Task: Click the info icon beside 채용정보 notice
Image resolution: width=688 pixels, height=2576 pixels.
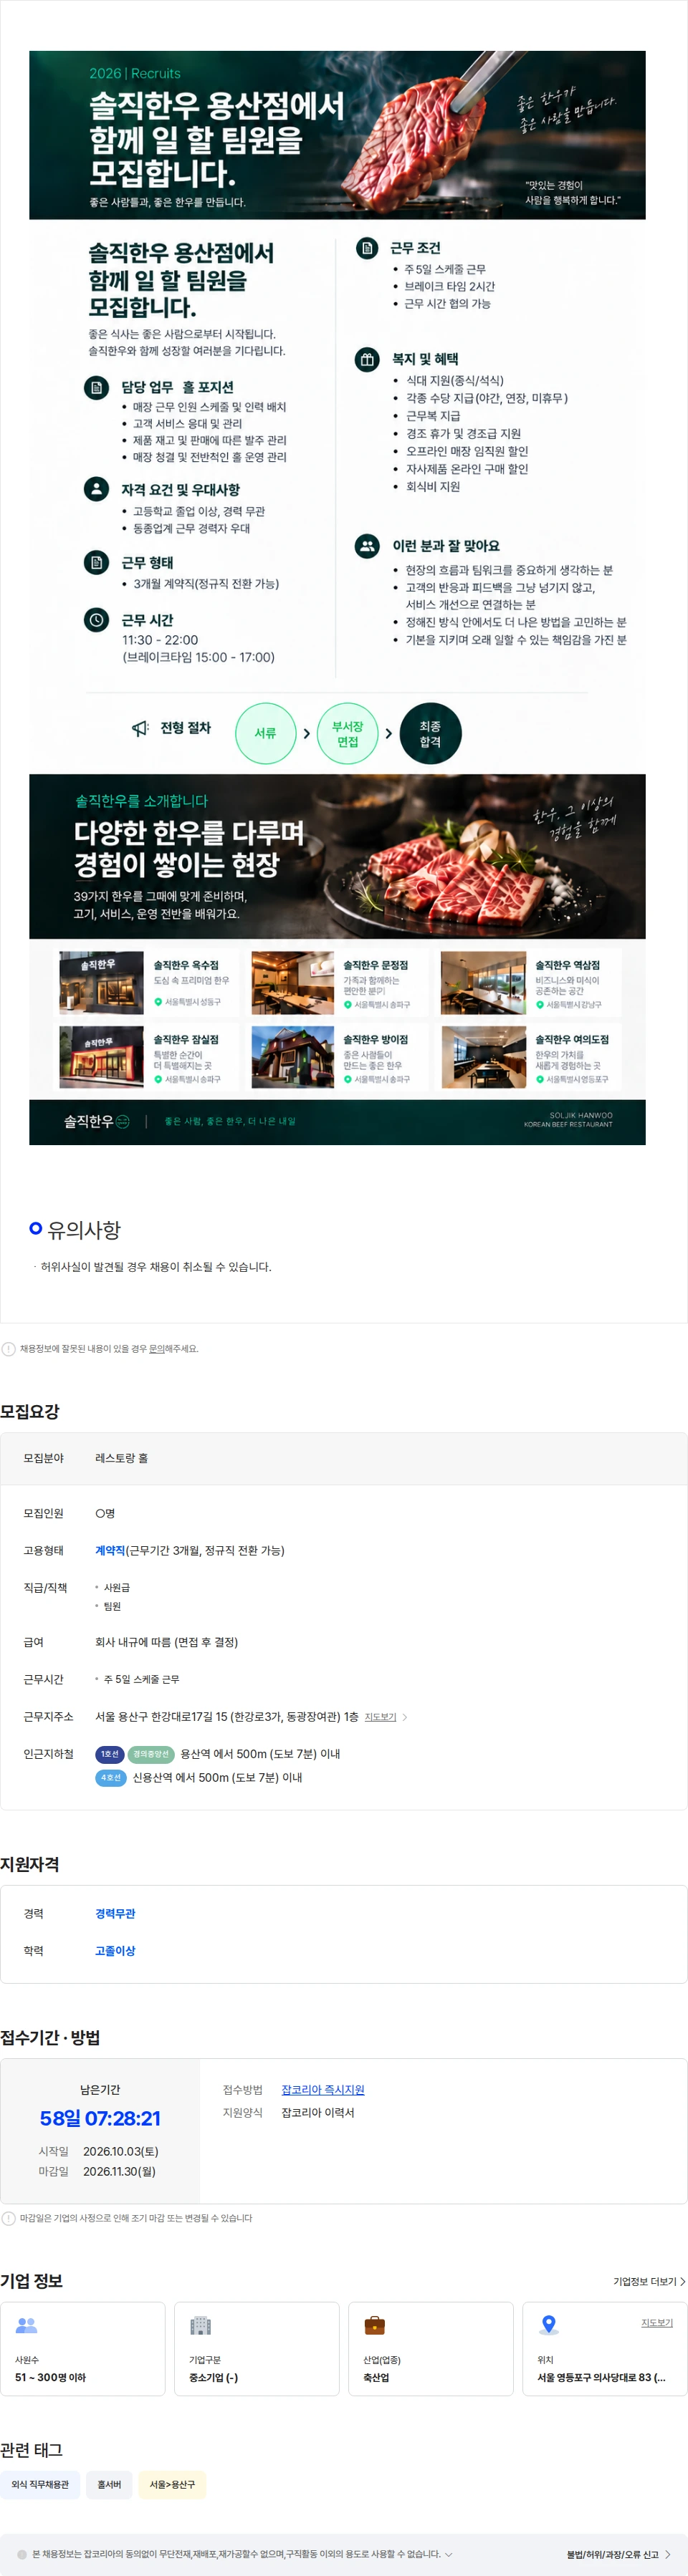Action: pos(9,1348)
